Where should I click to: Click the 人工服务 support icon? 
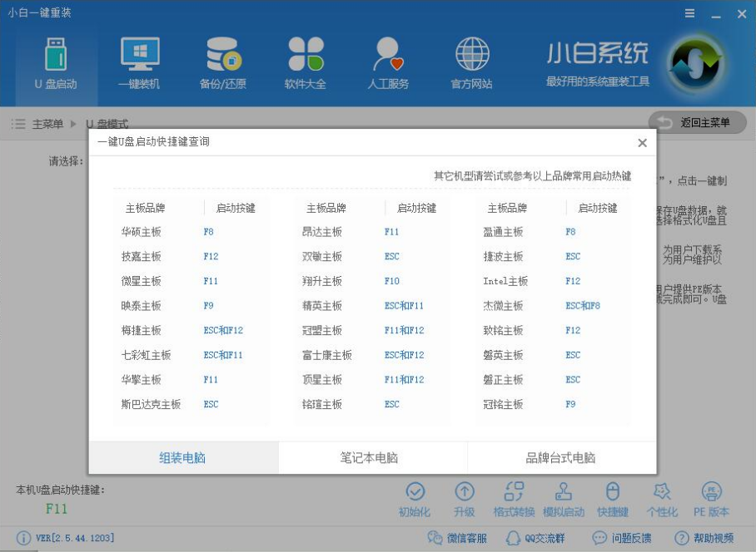[x=389, y=60]
